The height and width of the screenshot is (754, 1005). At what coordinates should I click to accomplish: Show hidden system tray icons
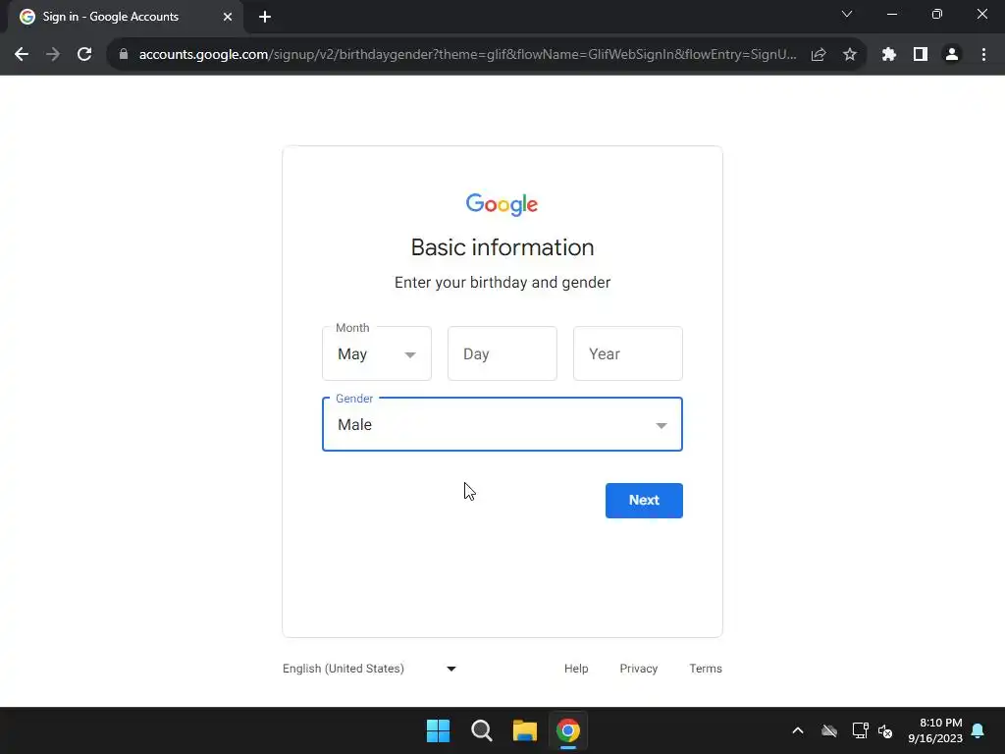tap(798, 730)
